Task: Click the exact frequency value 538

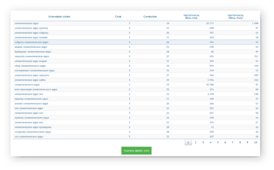Action: (256, 94)
